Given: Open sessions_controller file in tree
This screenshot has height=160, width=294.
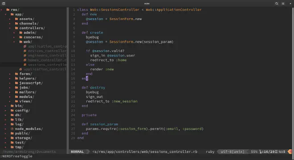Looking at the screenshot, I should click(x=47, y=64).
